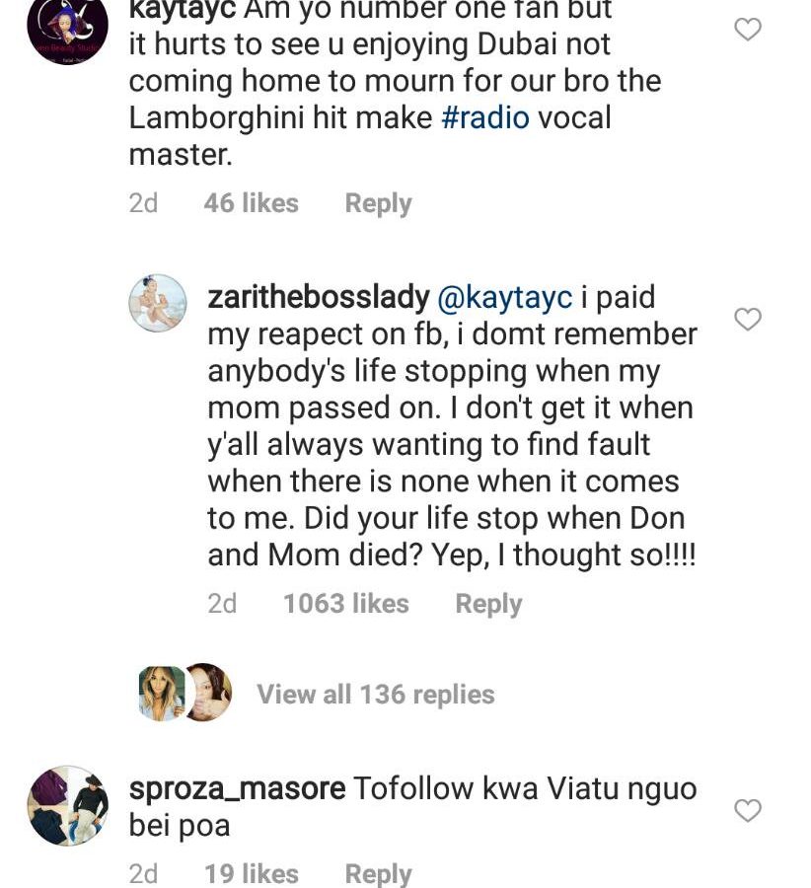
Task: Like kaytayc's comment with the heart
Action: point(748,30)
